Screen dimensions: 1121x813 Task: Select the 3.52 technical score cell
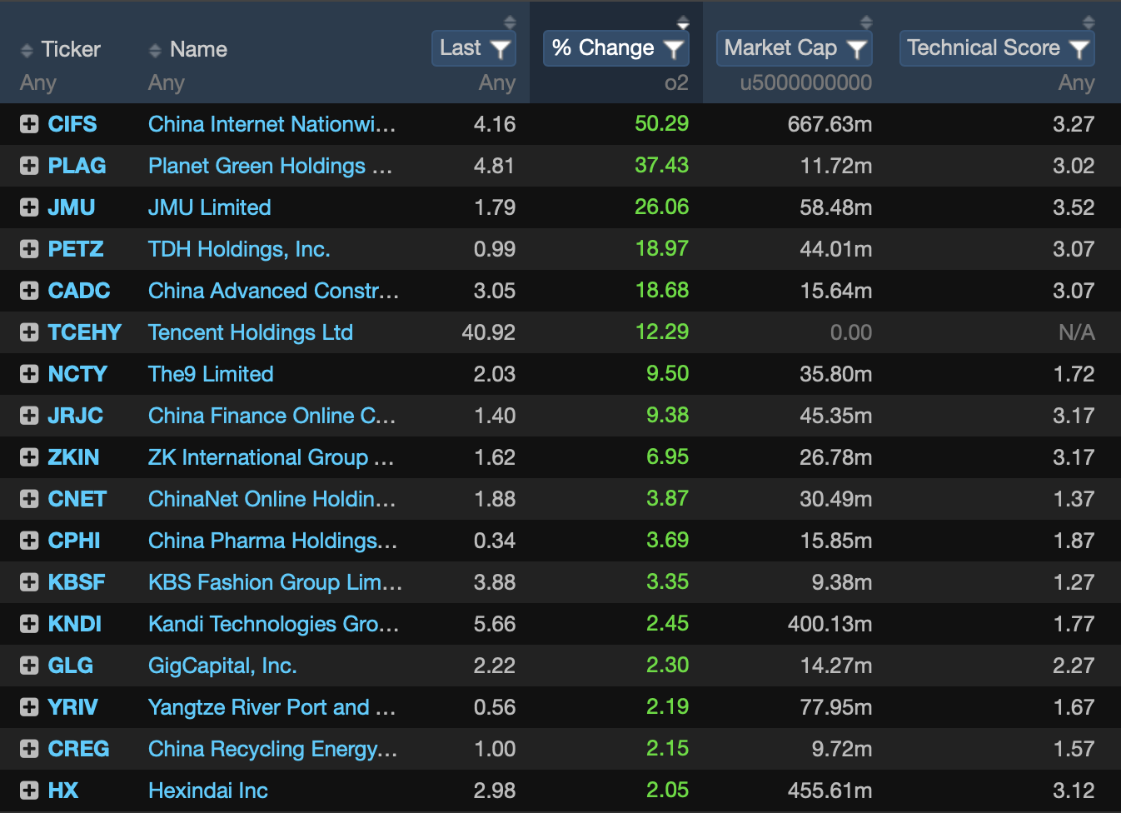tap(1074, 207)
